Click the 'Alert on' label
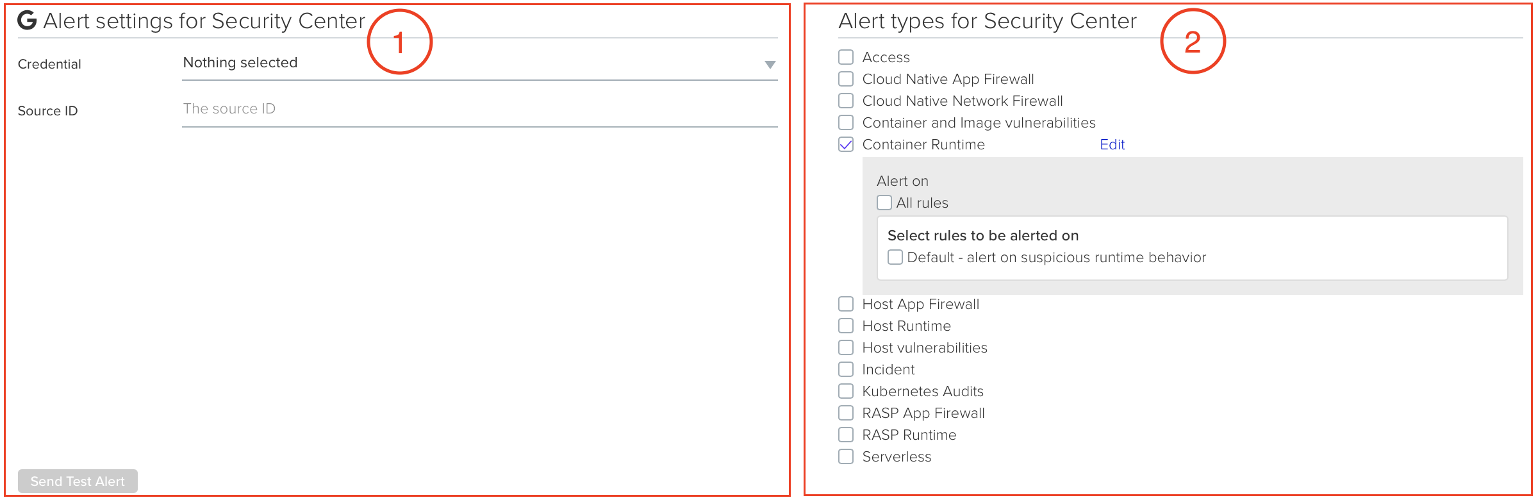The height and width of the screenshot is (500, 1538). point(902,181)
